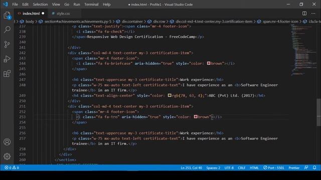Split the editor to the right

pos(304,13)
